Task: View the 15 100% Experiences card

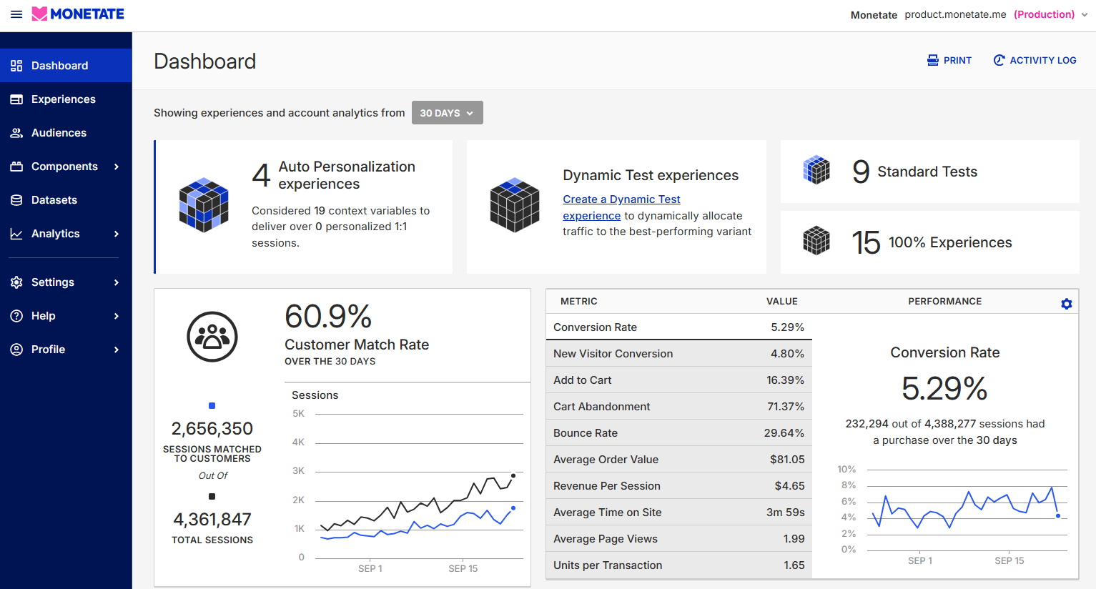Action: pos(930,242)
